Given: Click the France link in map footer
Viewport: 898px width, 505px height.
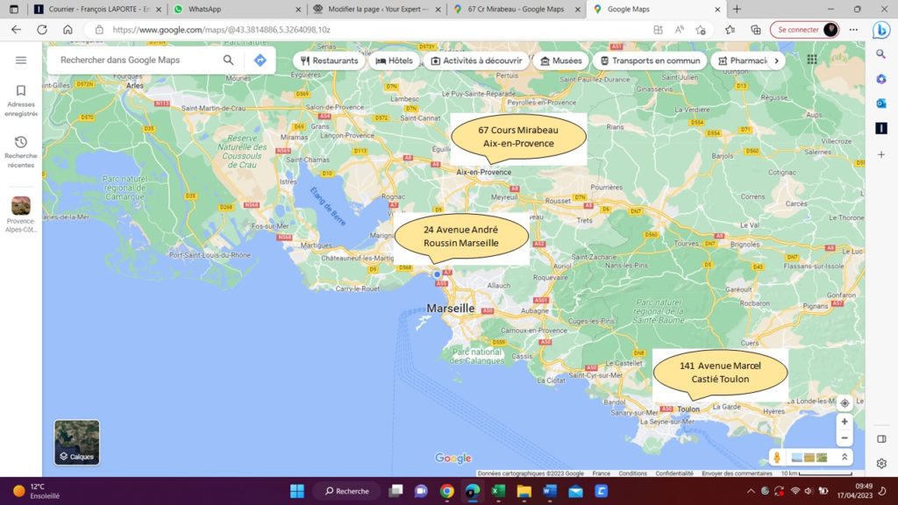Looking at the screenshot, I should (601, 473).
